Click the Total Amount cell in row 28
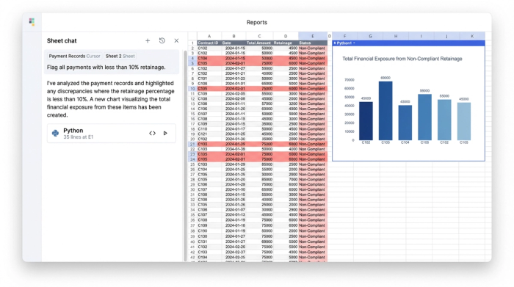 [259, 180]
